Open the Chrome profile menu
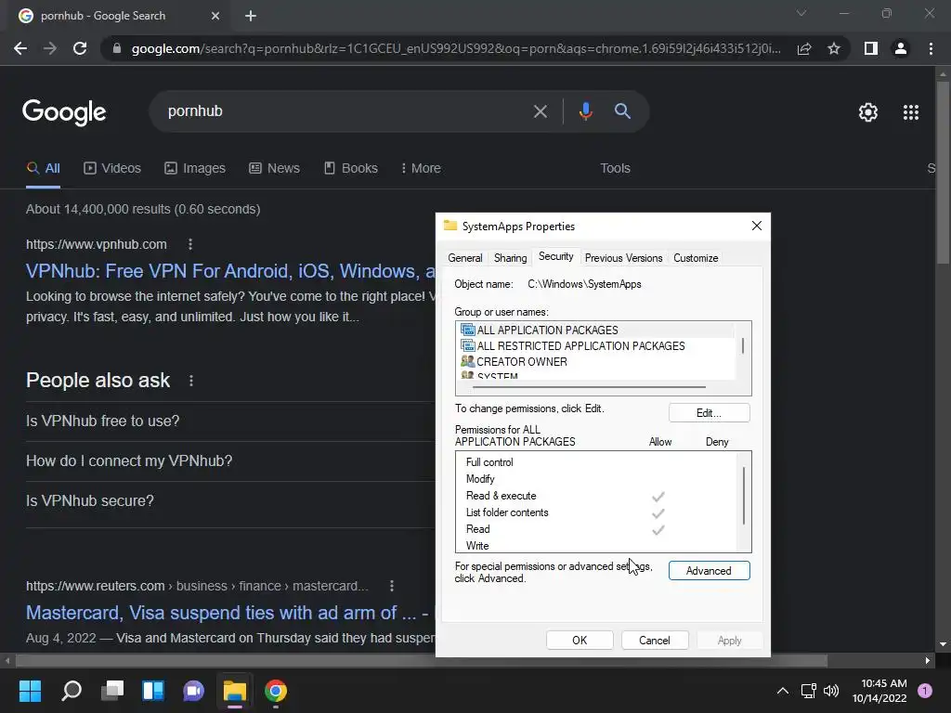 pos(901,48)
